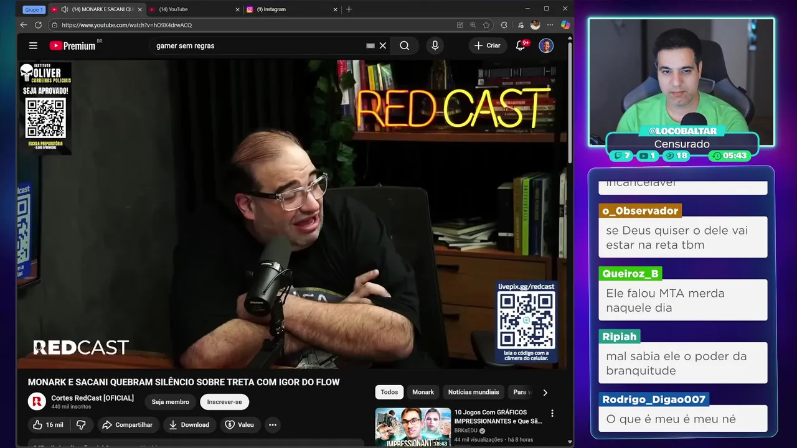
Task: Send a Valeu super thanks
Action: [240, 424]
